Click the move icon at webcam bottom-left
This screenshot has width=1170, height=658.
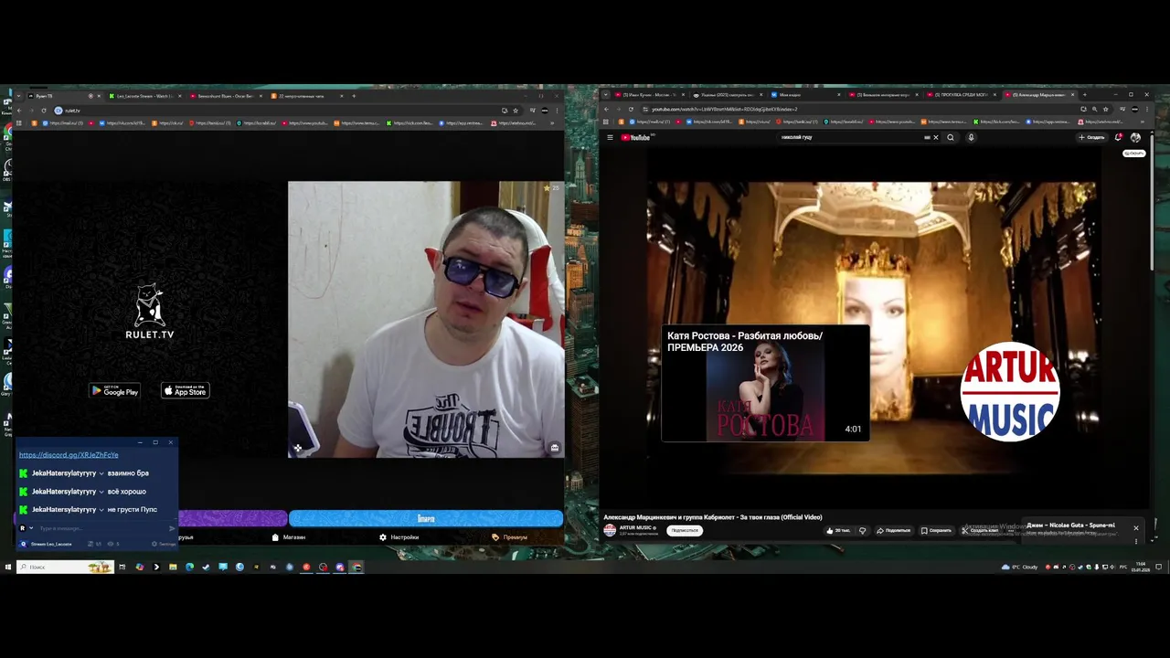pos(297,448)
